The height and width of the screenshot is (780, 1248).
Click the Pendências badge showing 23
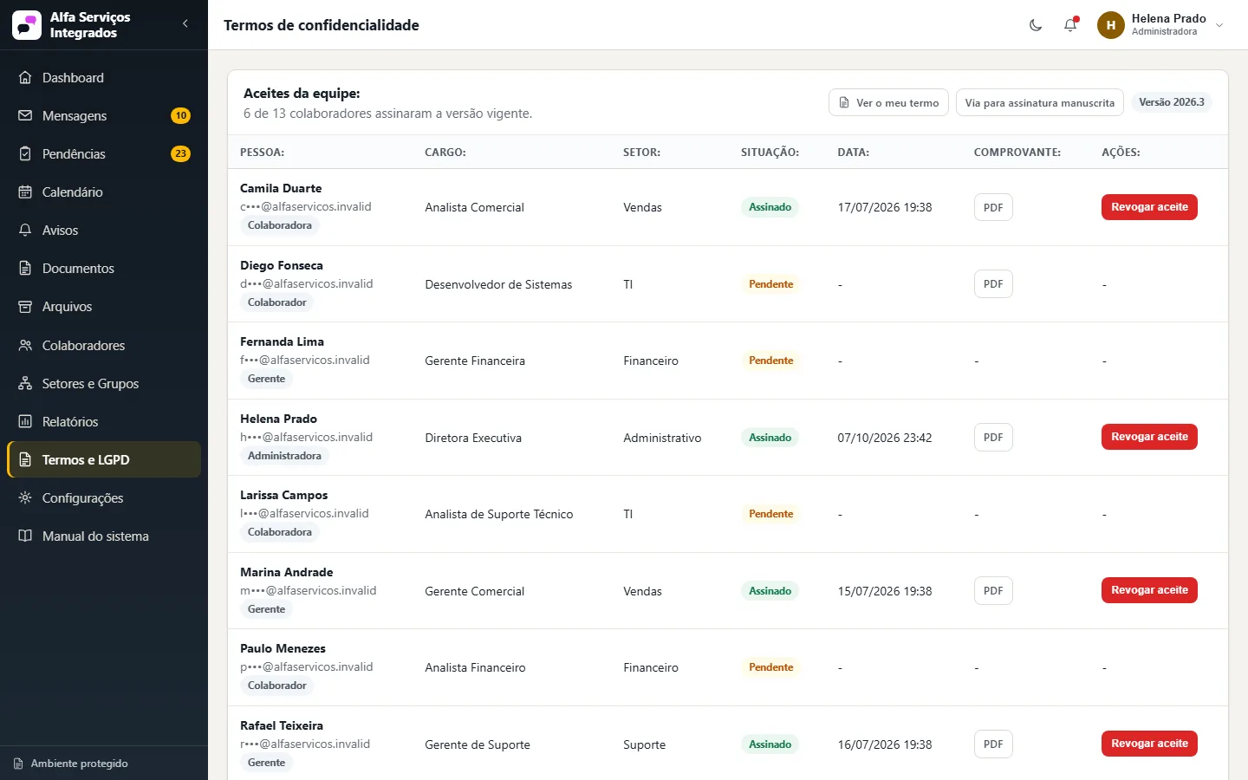180,153
